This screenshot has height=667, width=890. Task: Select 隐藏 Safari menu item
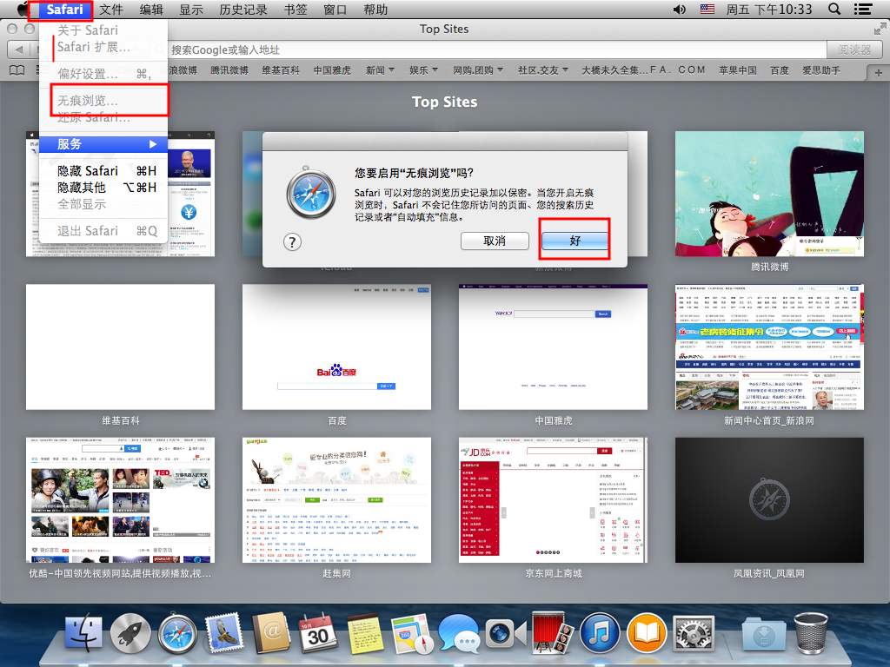(x=103, y=171)
